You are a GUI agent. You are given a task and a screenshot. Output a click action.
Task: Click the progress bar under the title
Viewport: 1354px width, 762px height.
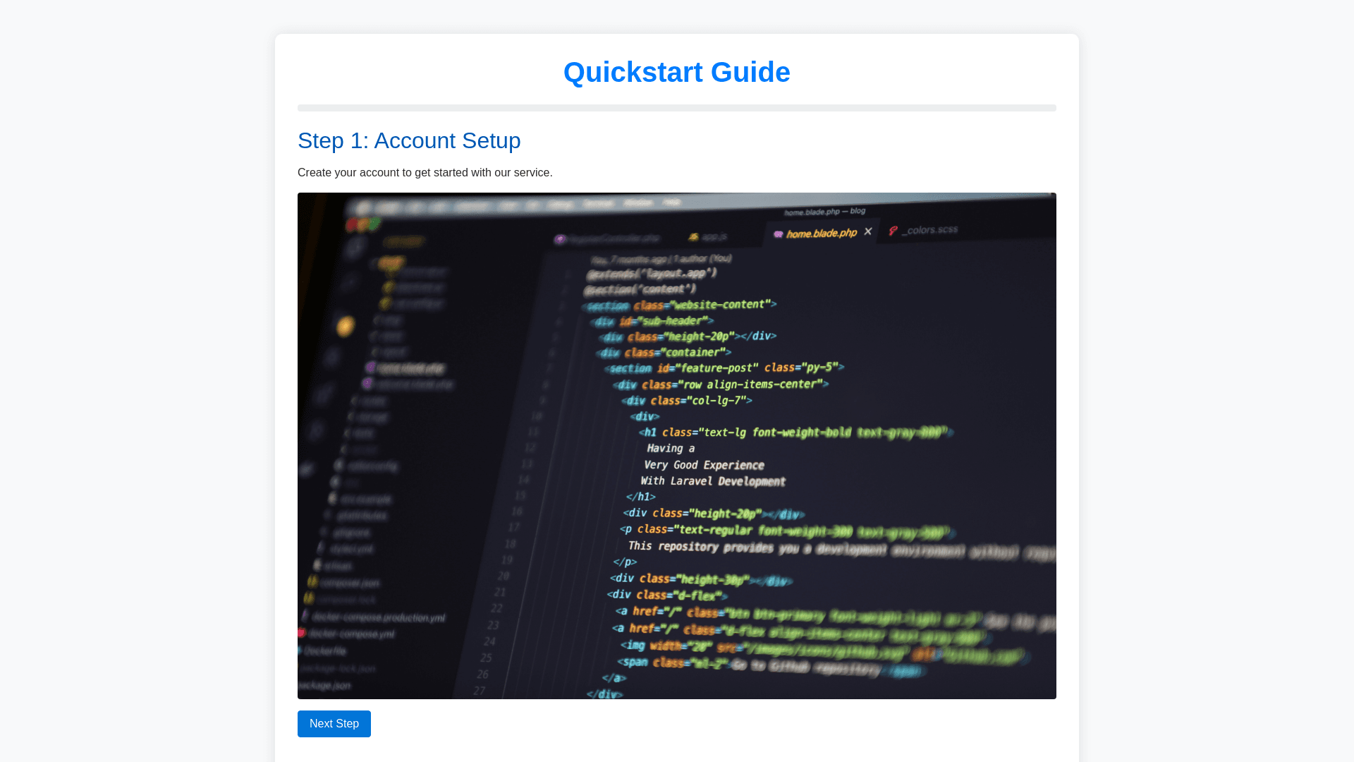(x=676, y=108)
